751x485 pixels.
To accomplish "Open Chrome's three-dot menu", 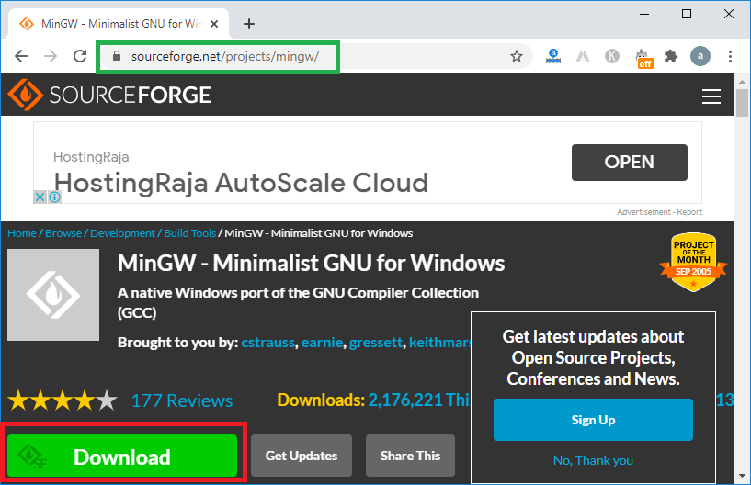I will coord(730,57).
